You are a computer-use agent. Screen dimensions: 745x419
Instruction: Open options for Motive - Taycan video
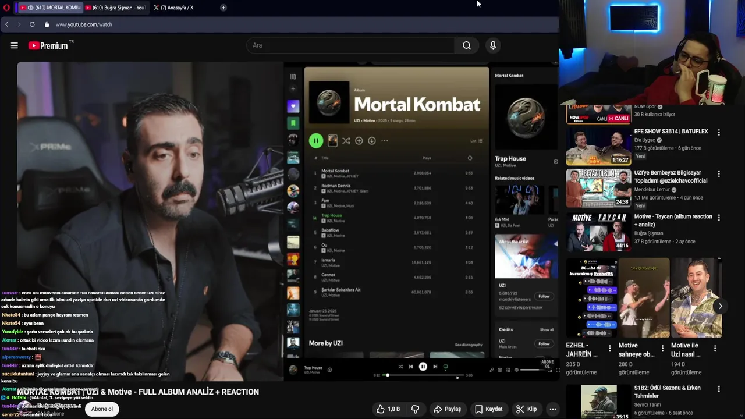[x=719, y=218]
